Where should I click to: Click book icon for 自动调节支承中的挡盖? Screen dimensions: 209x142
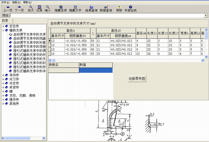click(x=10, y=39)
